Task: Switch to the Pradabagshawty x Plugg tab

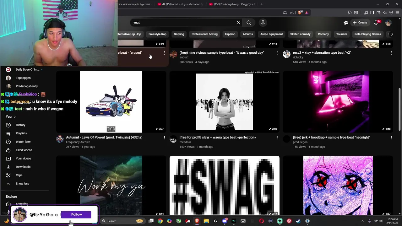Action: [x=232, y=4]
